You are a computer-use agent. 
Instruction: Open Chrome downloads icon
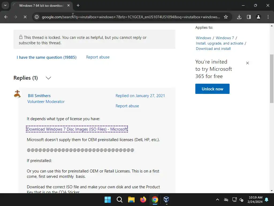point(239,17)
